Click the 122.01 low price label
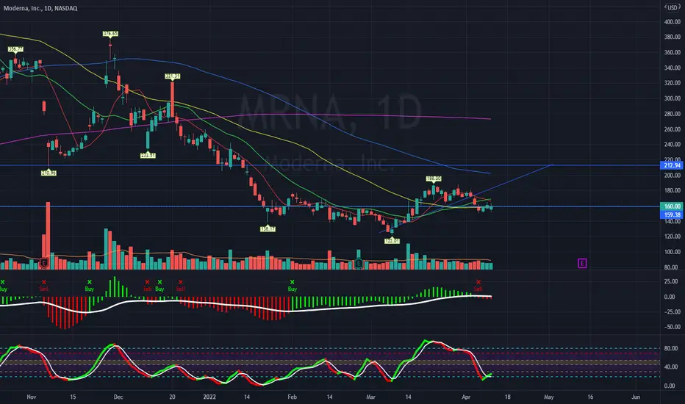 pyautogui.click(x=392, y=241)
